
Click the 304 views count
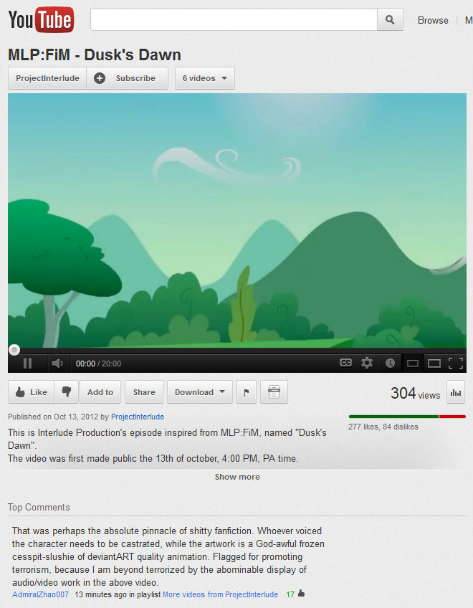pos(415,393)
